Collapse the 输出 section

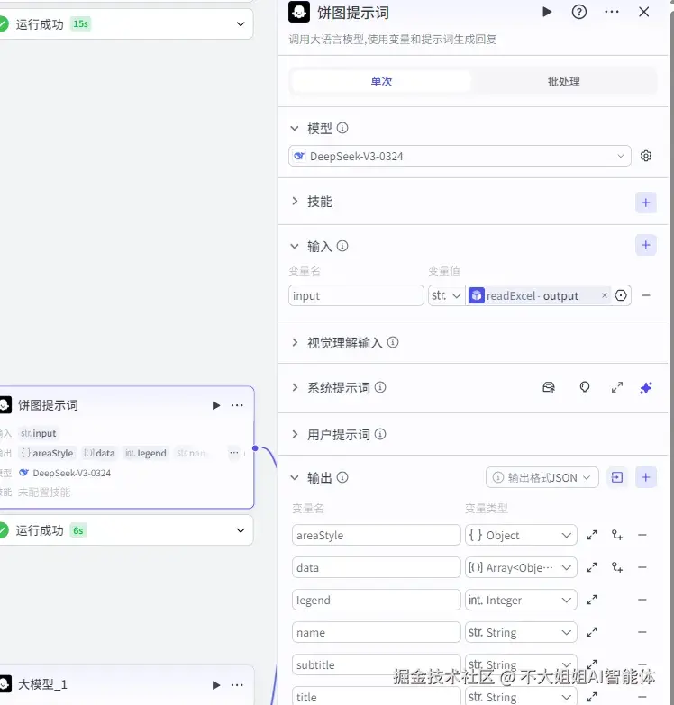pos(295,477)
